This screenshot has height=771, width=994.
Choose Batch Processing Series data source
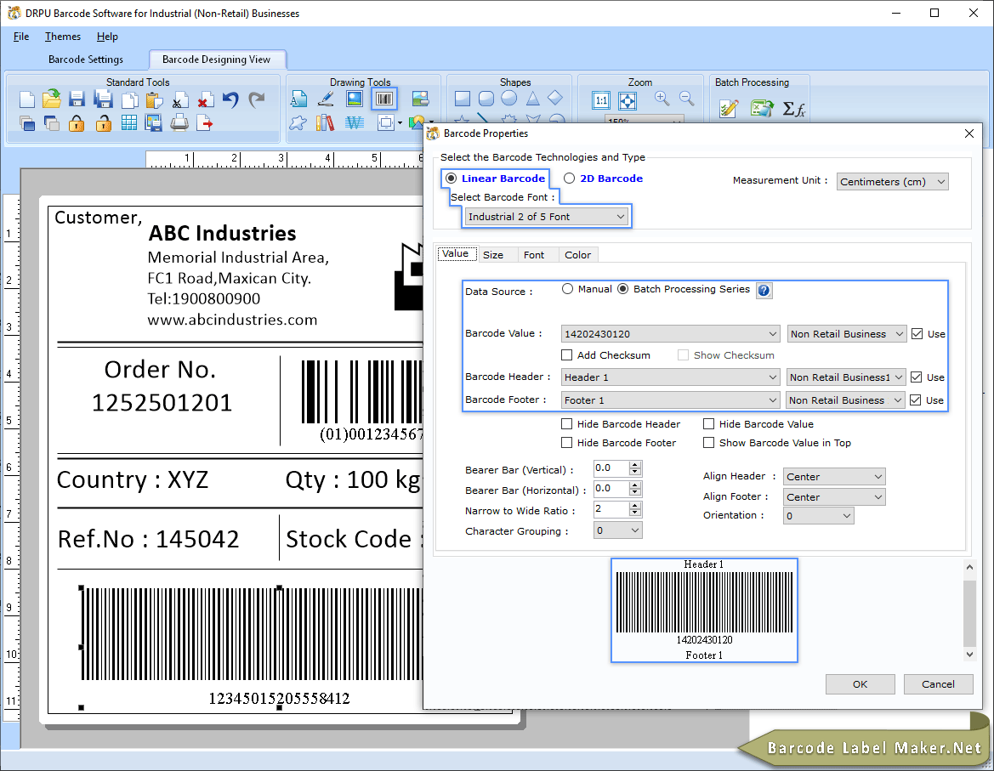tap(623, 289)
